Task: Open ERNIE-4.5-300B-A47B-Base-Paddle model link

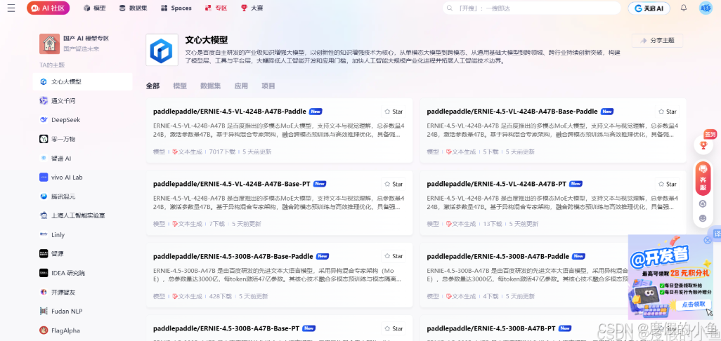Action: pos(233,256)
